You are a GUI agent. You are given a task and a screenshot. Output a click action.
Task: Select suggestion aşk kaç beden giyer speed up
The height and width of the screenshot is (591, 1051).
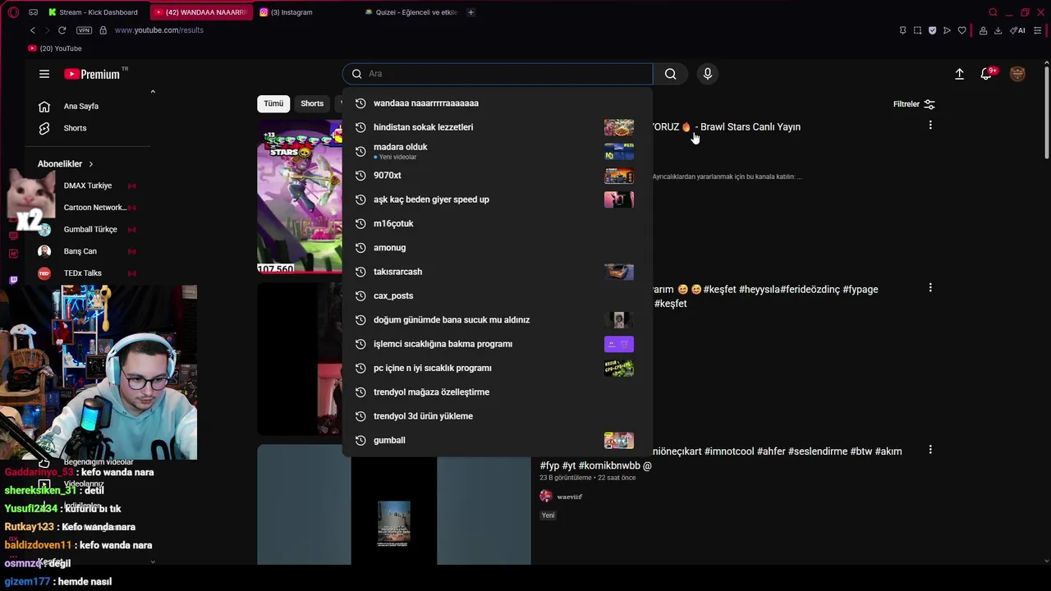(x=498, y=199)
